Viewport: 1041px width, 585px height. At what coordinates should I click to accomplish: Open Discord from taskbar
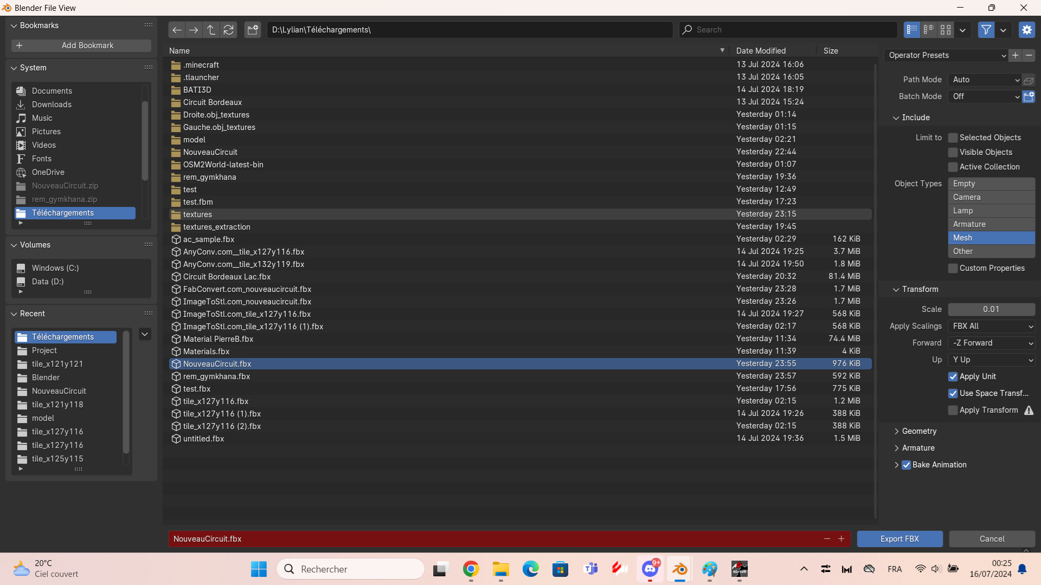click(650, 569)
